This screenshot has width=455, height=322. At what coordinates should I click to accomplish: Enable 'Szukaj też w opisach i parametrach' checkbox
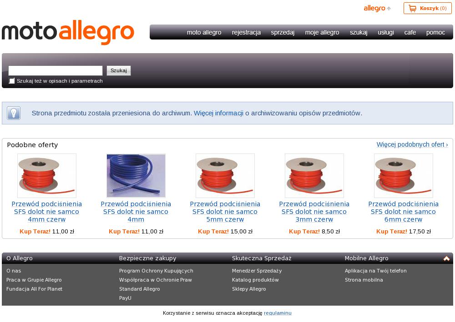click(x=12, y=81)
